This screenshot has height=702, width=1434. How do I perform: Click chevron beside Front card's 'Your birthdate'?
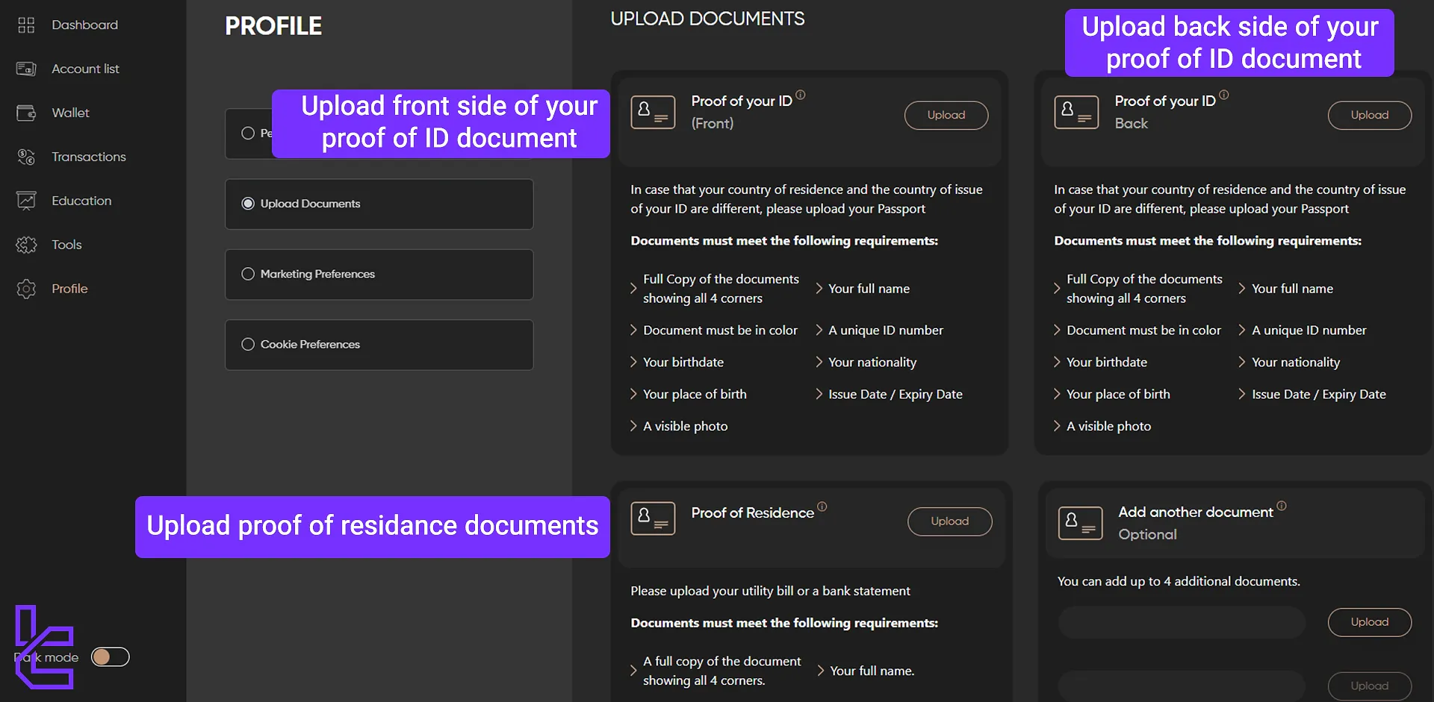pos(633,362)
